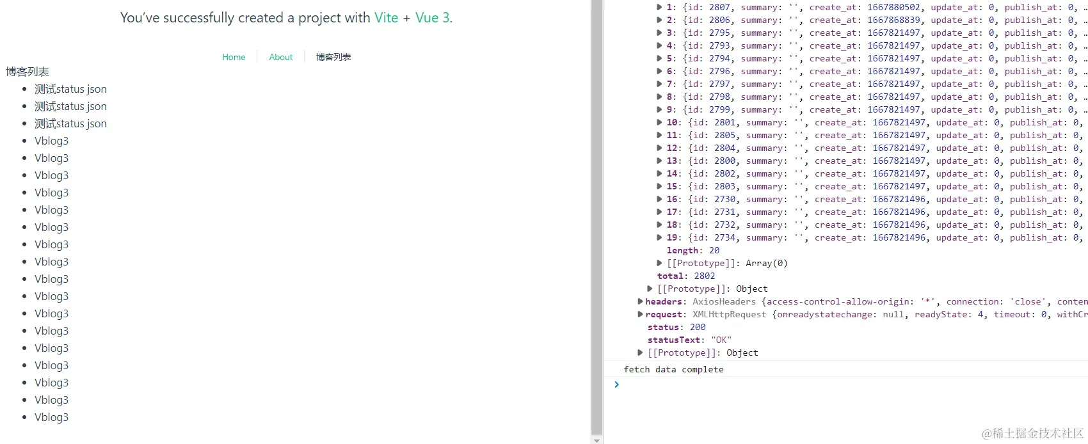Click the first 测试status json list item
Viewport: 1088px width, 444px height.
(x=70, y=89)
